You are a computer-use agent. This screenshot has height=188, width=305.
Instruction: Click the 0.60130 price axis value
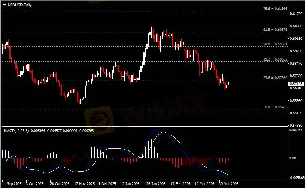click(296, 39)
